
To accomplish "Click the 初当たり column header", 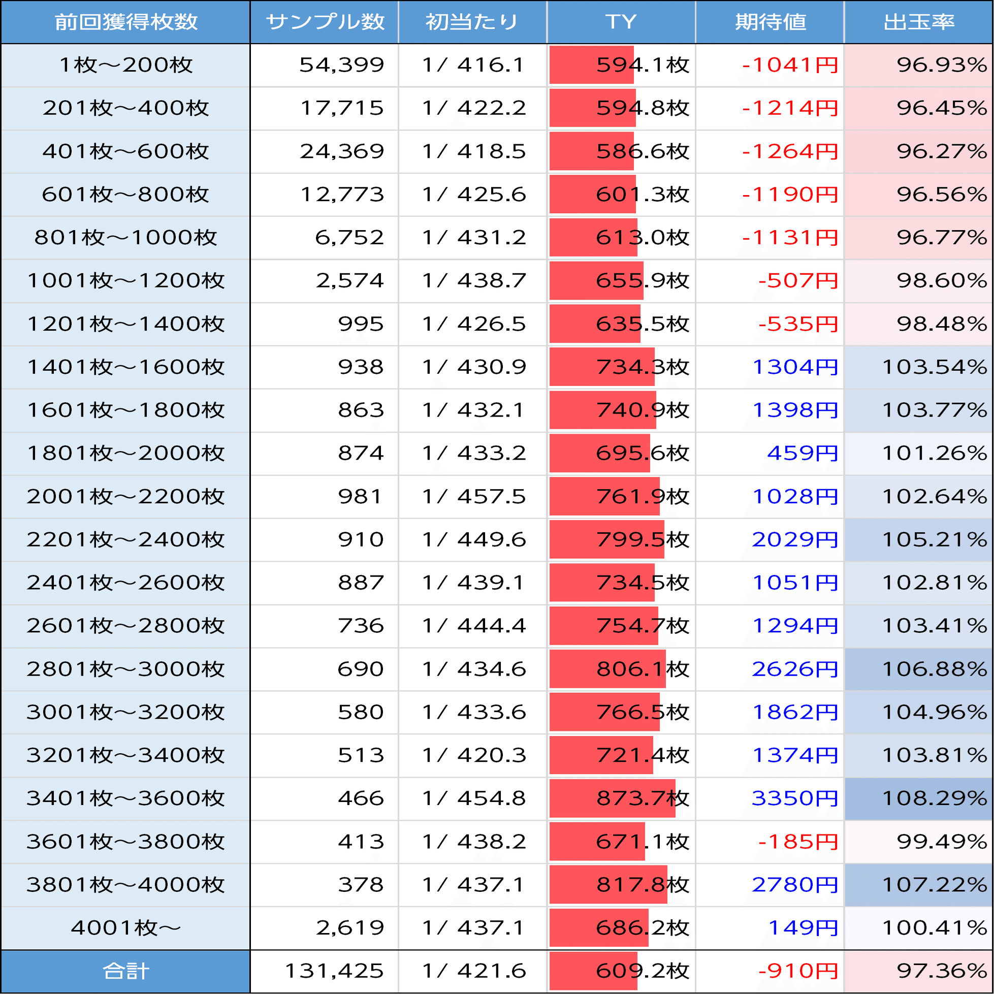I will (472, 22).
